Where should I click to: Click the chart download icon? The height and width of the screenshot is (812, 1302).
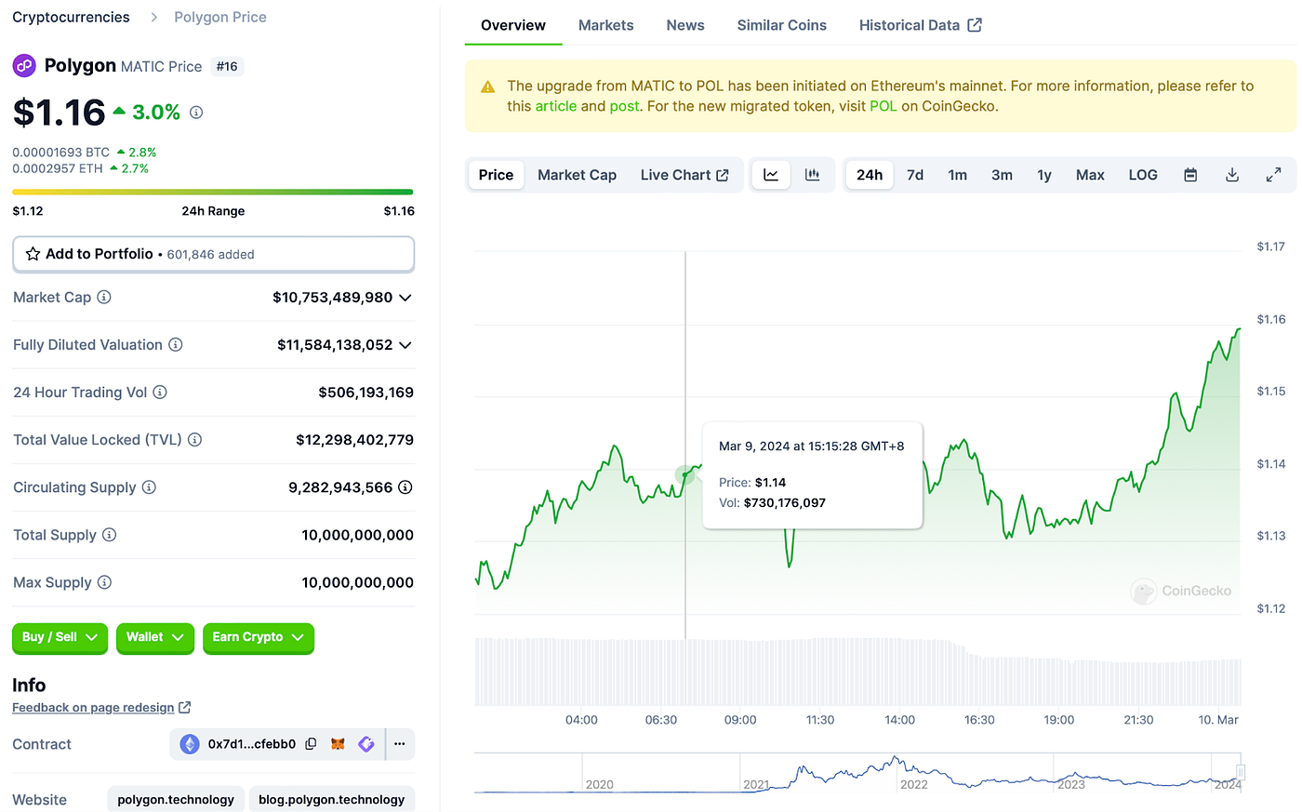point(1231,174)
